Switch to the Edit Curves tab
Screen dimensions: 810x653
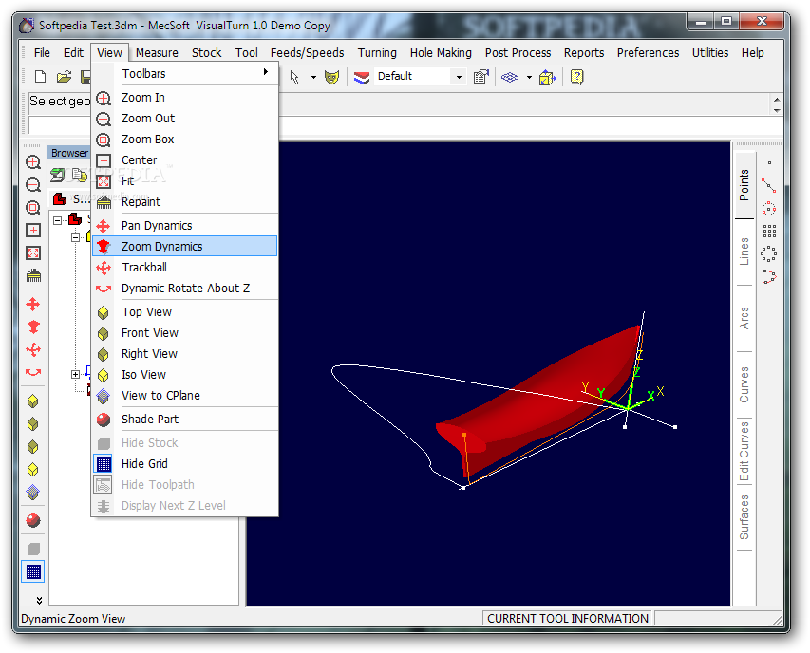(744, 451)
